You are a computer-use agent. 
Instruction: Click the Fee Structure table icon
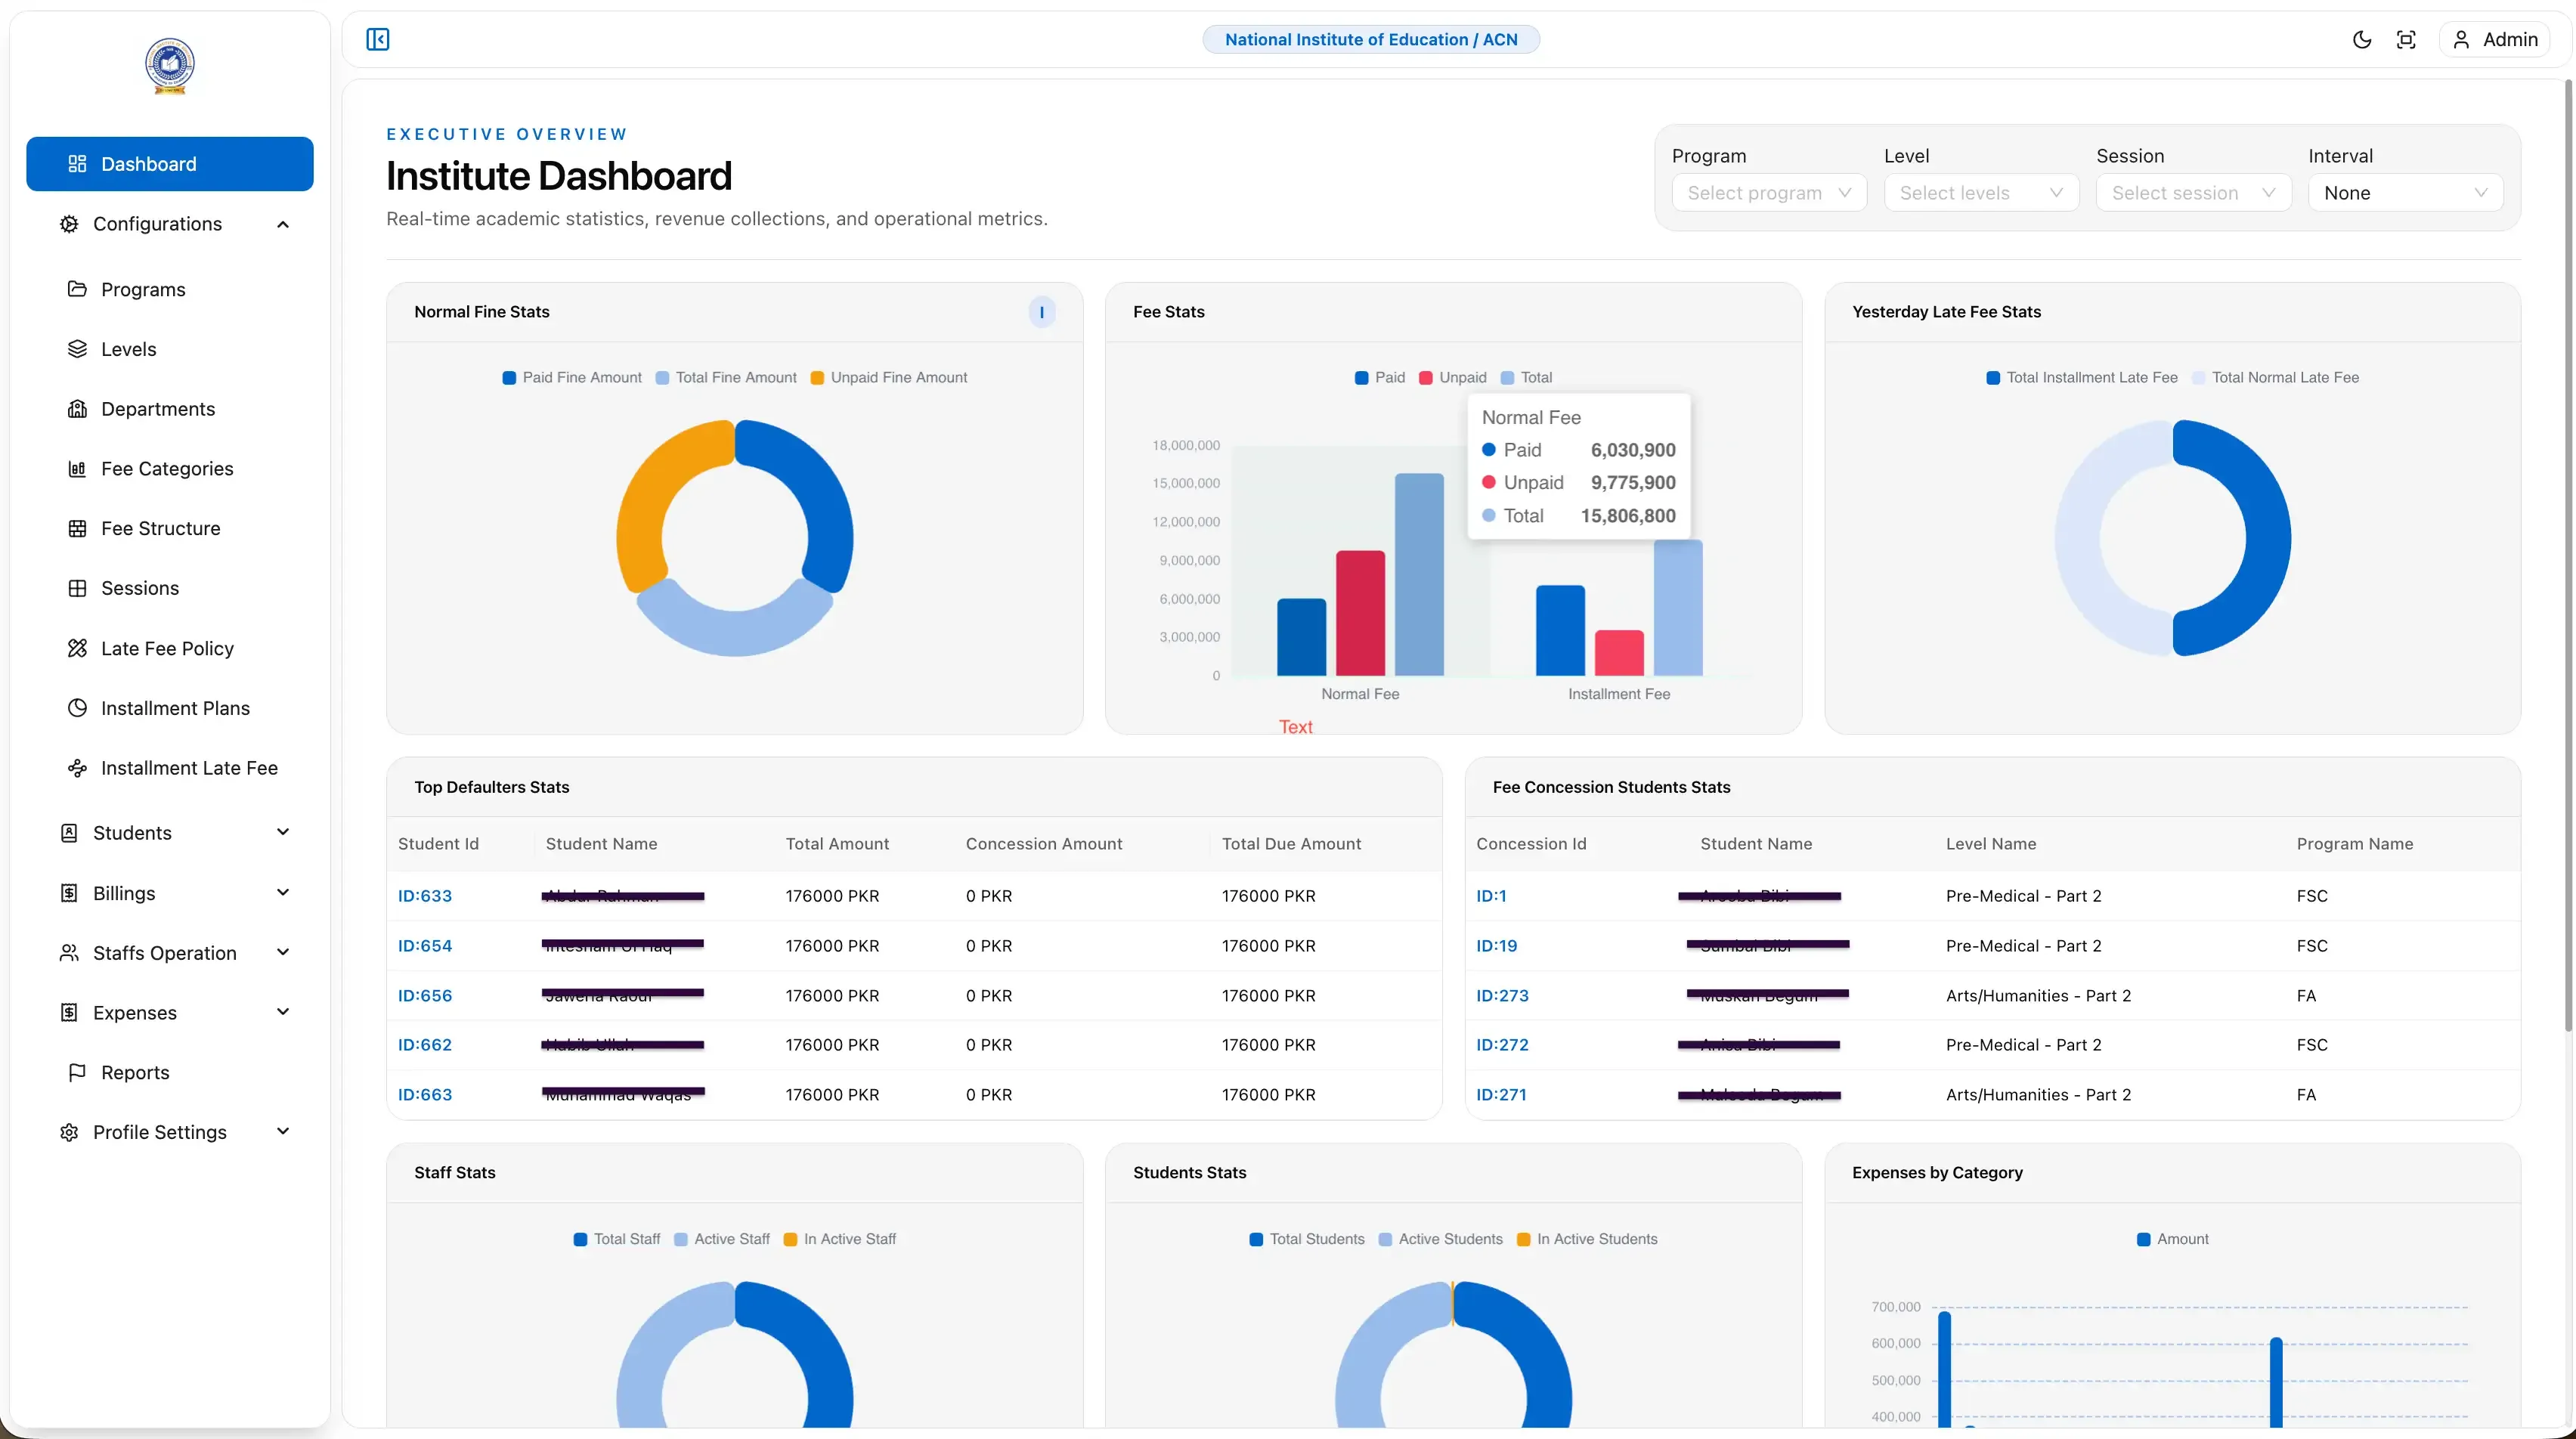77,528
